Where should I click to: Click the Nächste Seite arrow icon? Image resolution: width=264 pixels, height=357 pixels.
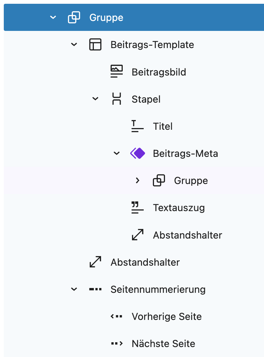click(117, 343)
